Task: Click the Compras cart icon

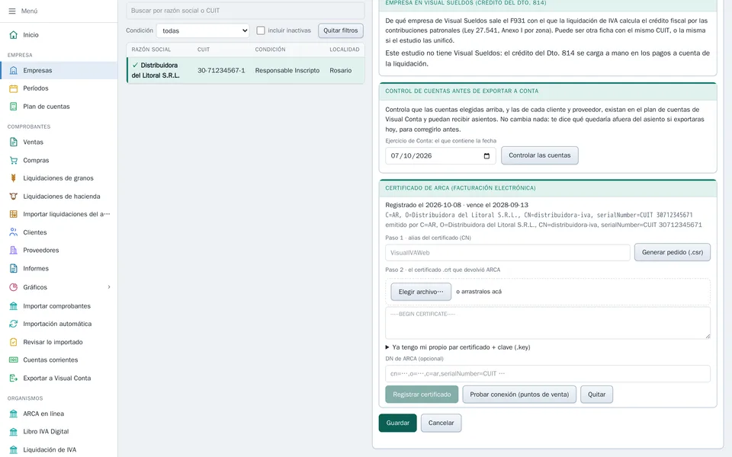Action: tap(14, 160)
